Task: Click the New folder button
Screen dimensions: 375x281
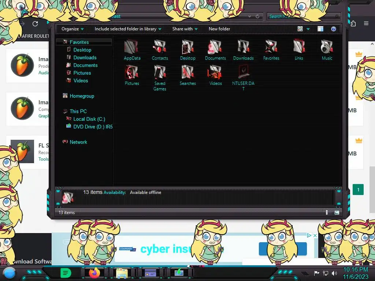Action: (x=219, y=29)
